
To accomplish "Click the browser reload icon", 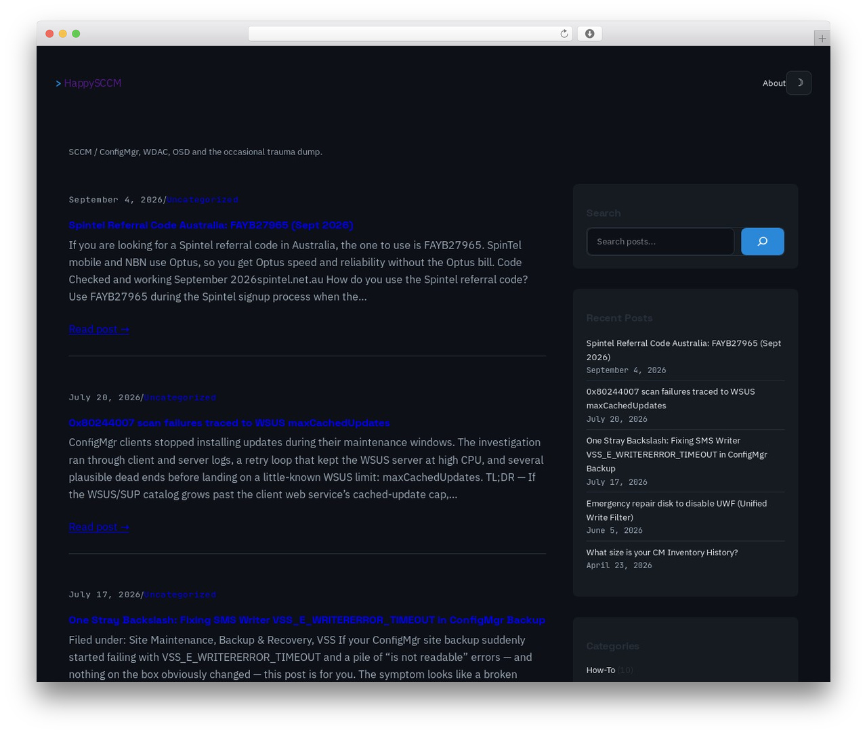I will click(564, 34).
